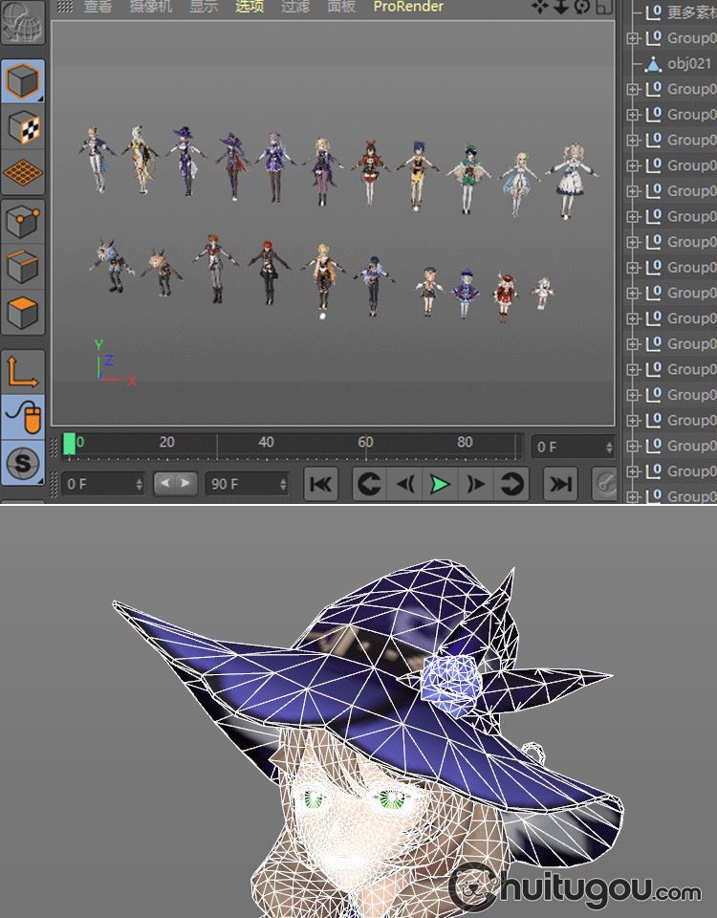Toggle the Viewport Solo mouse icon
The image size is (717, 918).
[23, 417]
